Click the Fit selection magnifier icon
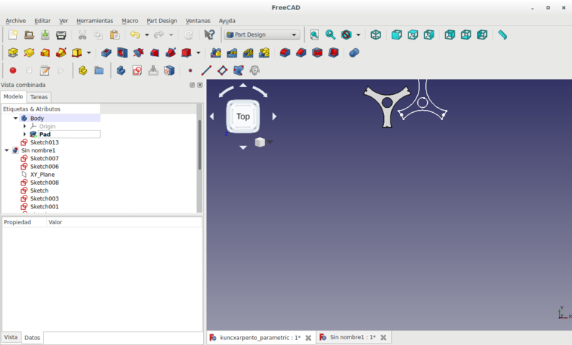 point(330,35)
